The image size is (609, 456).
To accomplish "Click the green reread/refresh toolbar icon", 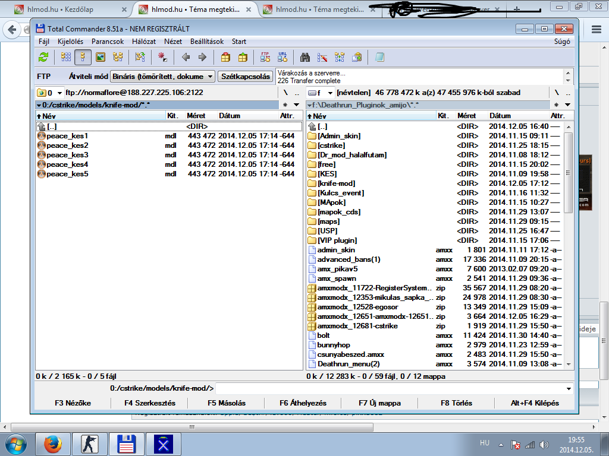I will 43,58.
